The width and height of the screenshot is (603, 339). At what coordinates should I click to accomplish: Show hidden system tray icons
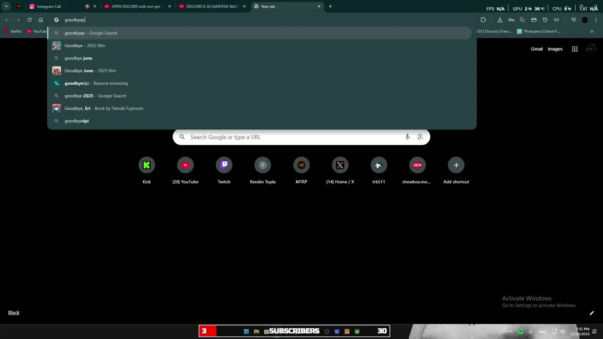pyautogui.click(x=511, y=331)
